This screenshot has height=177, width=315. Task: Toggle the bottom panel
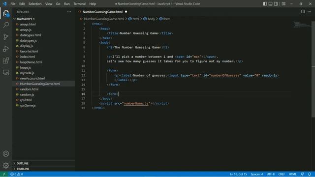[x=270, y=4]
